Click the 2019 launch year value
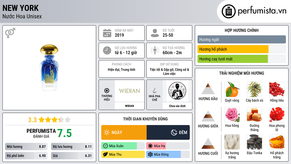The height and width of the screenshot is (164, 291). pyautogui.click(x=119, y=35)
